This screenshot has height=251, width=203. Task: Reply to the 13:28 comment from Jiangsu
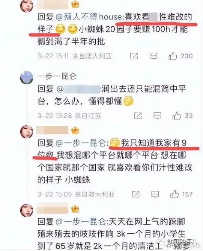[157, 116]
